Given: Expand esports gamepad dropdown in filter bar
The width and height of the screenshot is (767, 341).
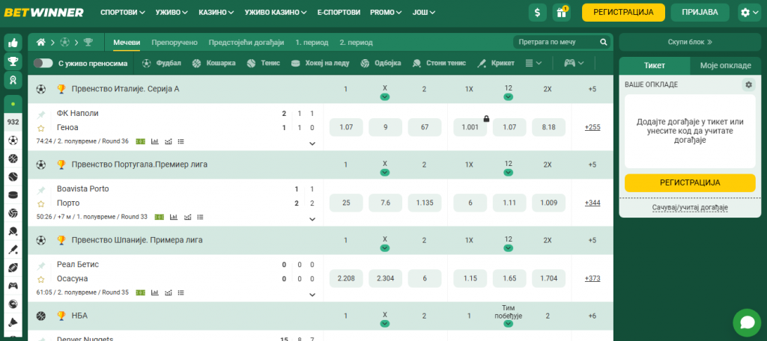Looking at the screenshot, I should pos(575,63).
